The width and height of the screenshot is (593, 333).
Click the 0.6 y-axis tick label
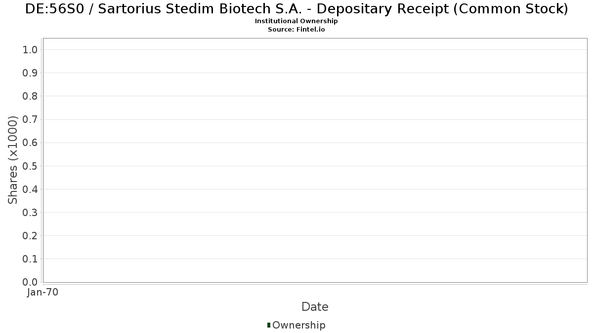click(x=30, y=143)
